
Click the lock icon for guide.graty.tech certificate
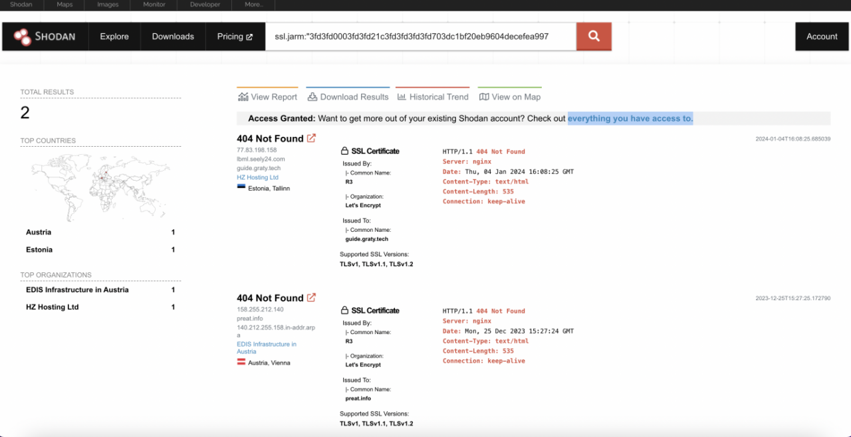(x=344, y=151)
